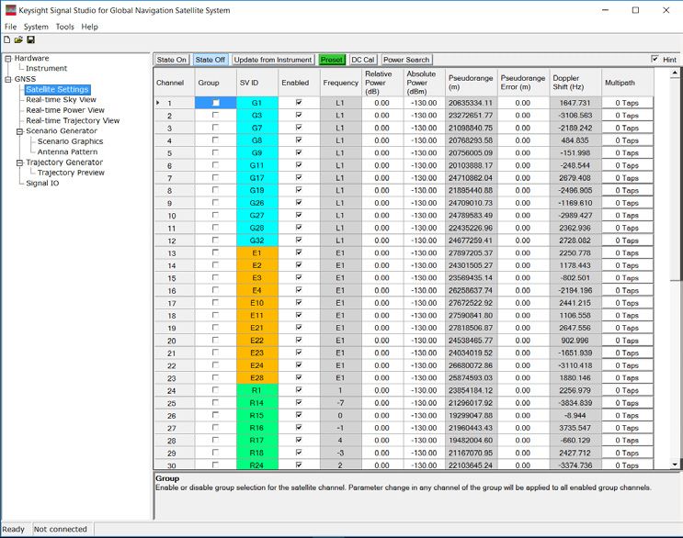
Task: Open Signal IO
Action: point(42,183)
